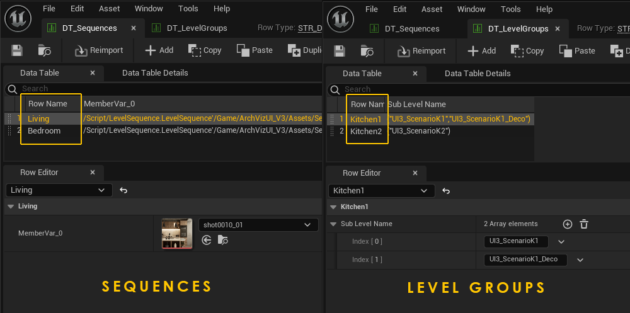The image size is (630, 313).
Task: Browse to DT_LevelGroups asset in Content Browser
Action: click(367, 50)
